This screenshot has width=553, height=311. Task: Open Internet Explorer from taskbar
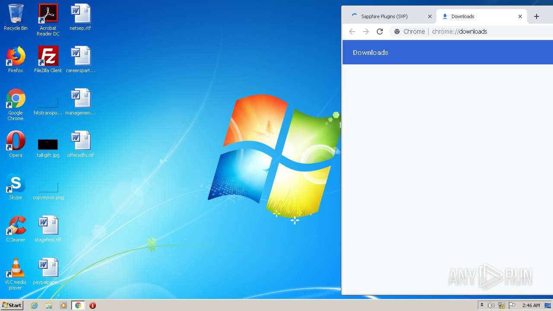(x=34, y=305)
